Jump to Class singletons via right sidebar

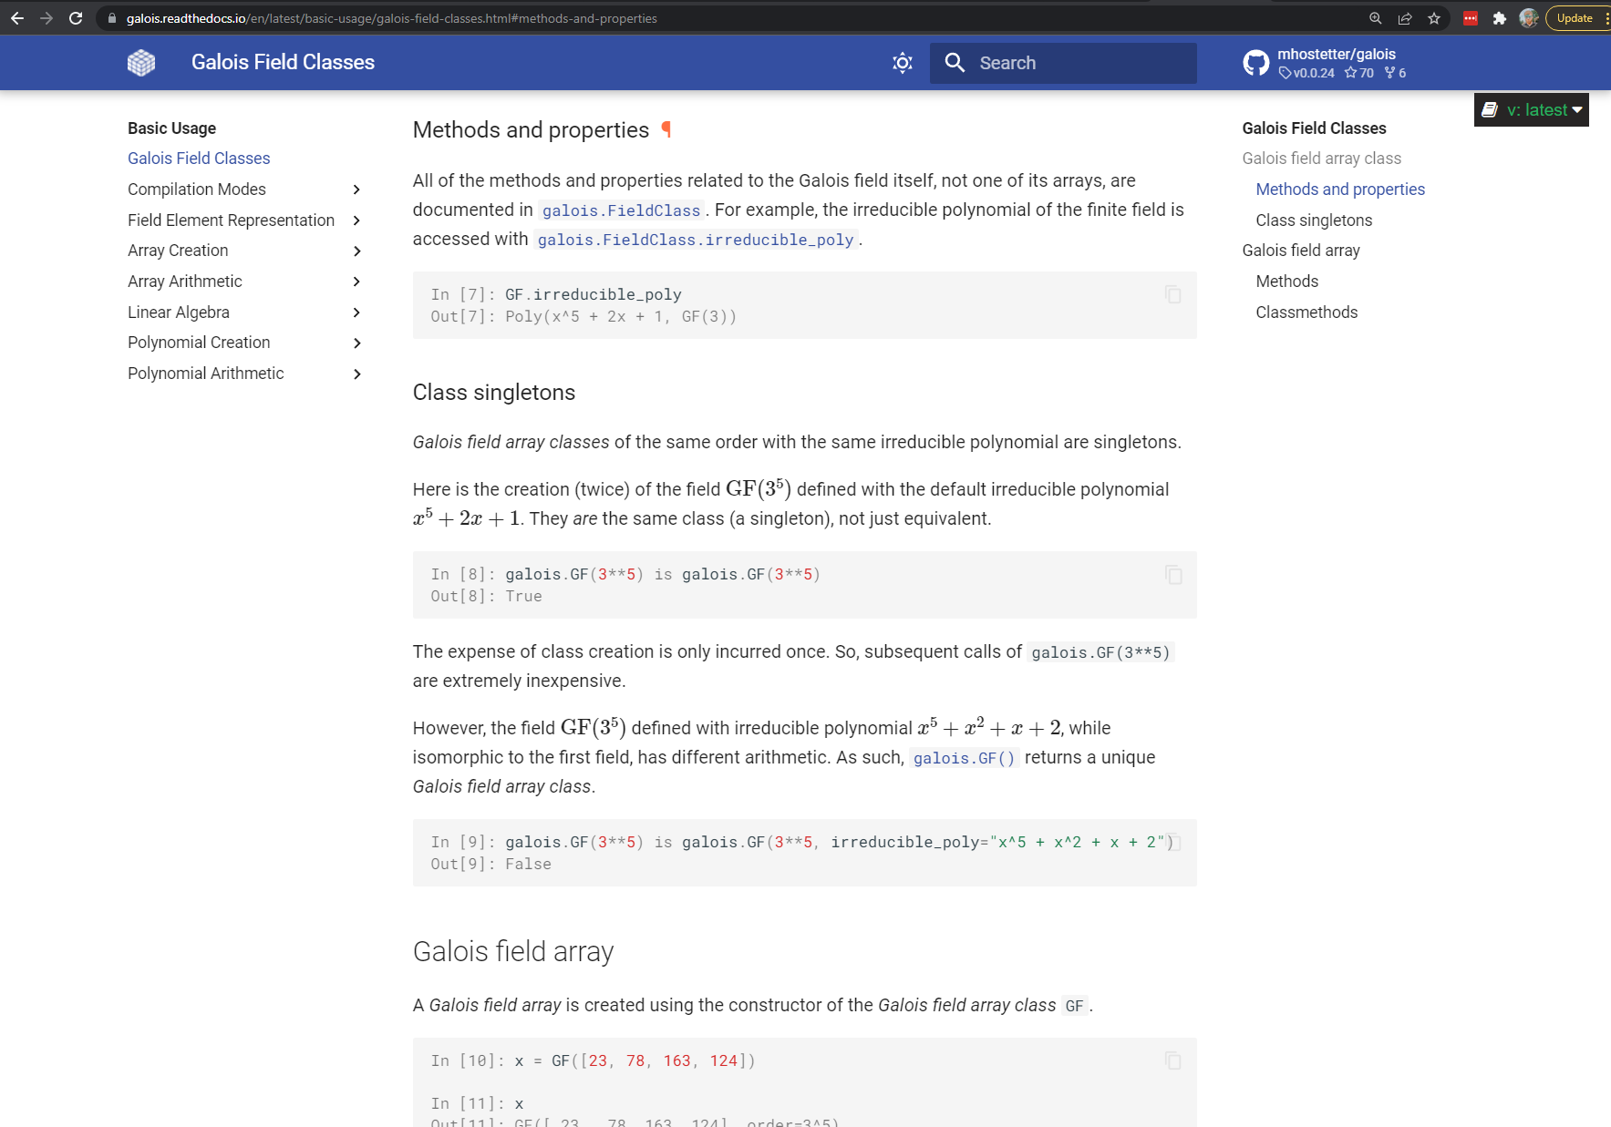tap(1314, 220)
